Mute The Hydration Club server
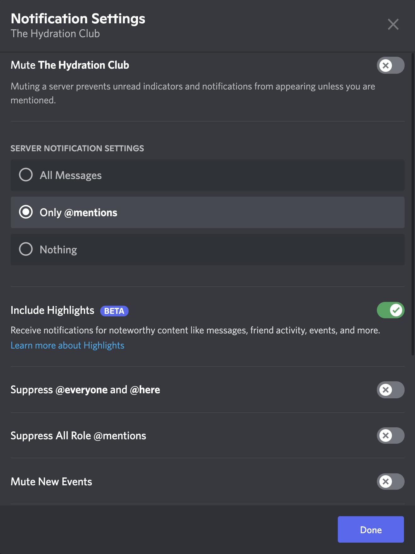Screen dimensions: 415x554 [390, 65]
